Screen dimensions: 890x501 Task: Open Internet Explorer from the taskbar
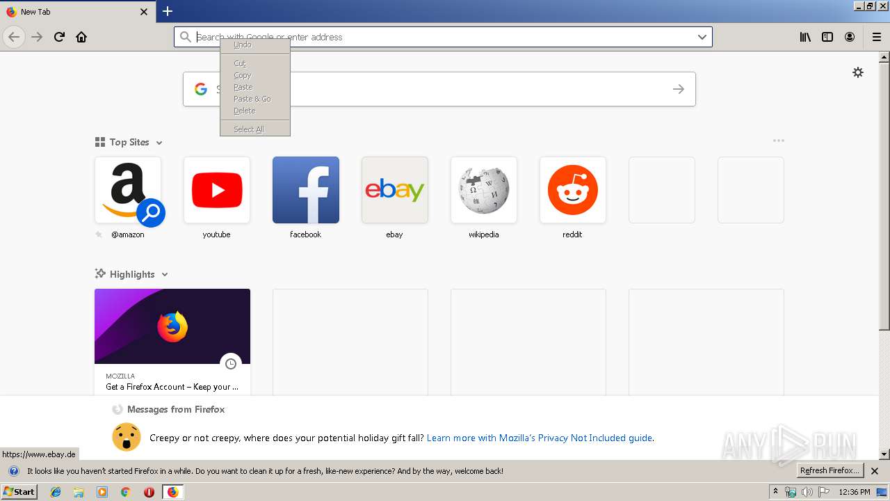click(x=56, y=492)
